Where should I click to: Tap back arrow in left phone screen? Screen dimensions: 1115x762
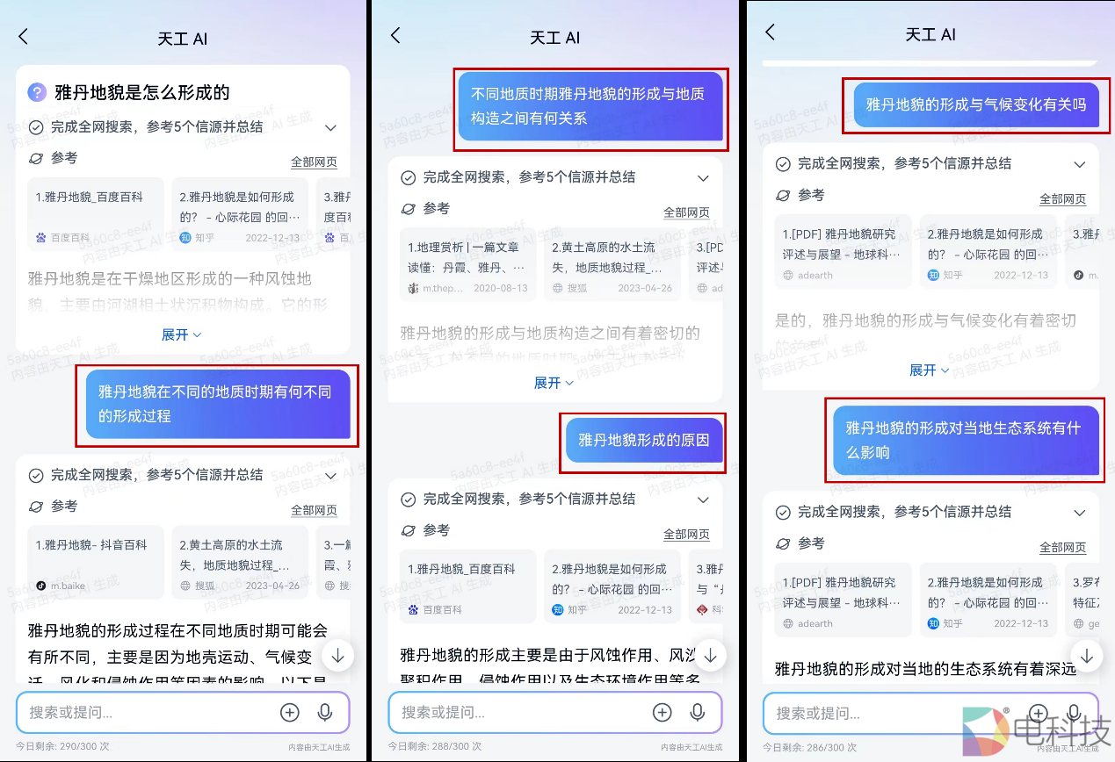[24, 36]
